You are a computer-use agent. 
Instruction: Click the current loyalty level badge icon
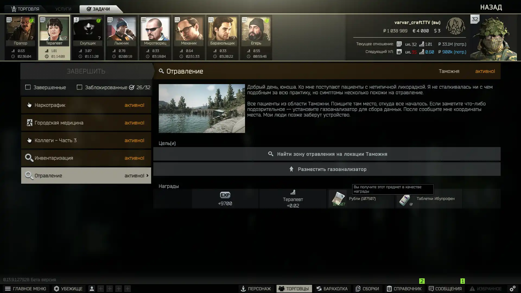pyautogui.click(x=399, y=44)
